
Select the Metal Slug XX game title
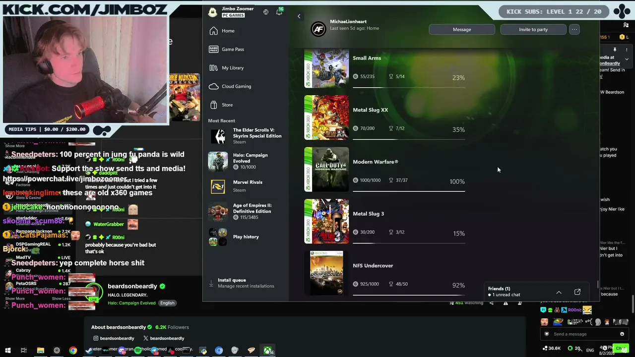[x=370, y=110]
